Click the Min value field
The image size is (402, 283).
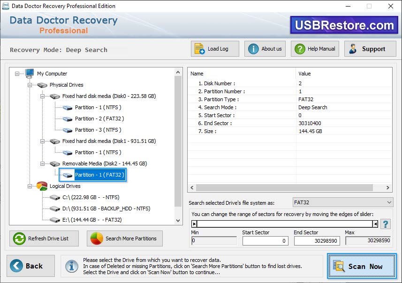[x=214, y=241]
